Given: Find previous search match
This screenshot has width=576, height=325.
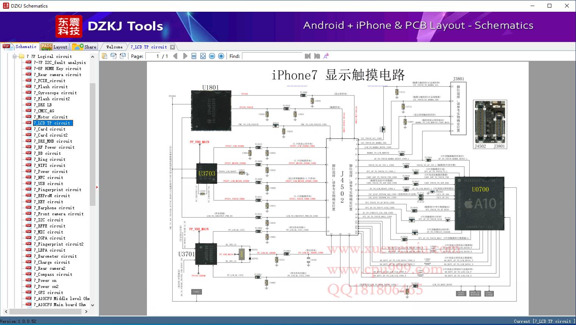Looking at the screenshot, I should click(308, 56).
